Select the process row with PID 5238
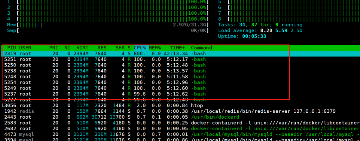The width and height of the screenshot is (360, 141). coord(105,71)
